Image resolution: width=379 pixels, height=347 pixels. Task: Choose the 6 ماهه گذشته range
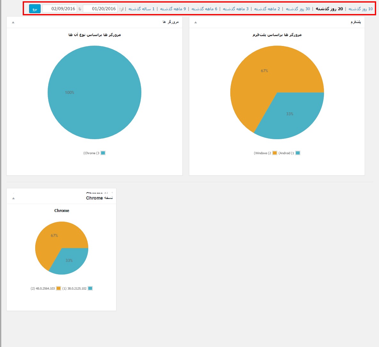(x=204, y=9)
